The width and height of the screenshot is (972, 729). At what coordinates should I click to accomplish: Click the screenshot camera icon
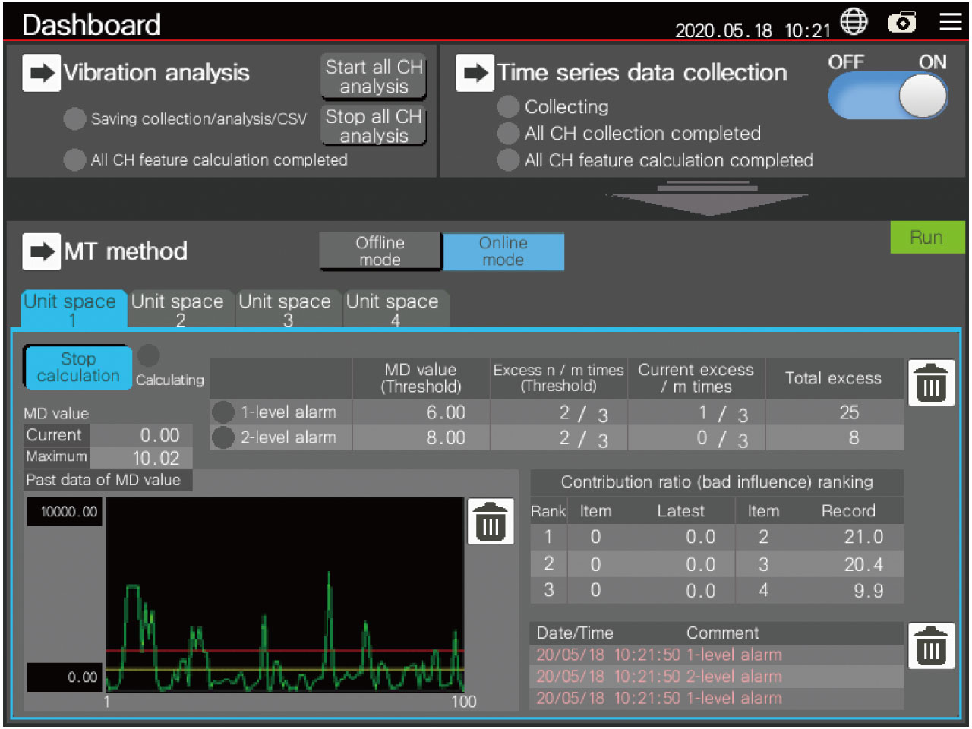902,23
